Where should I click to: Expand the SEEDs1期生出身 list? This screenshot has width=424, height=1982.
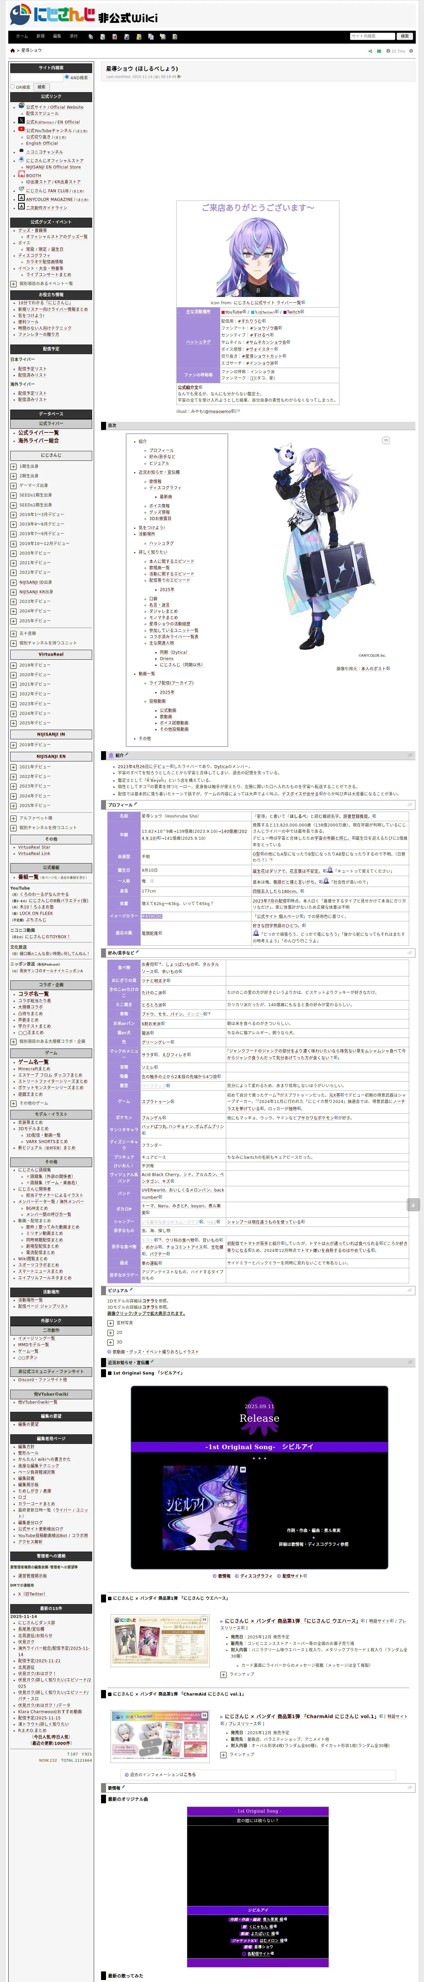pos(13,495)
